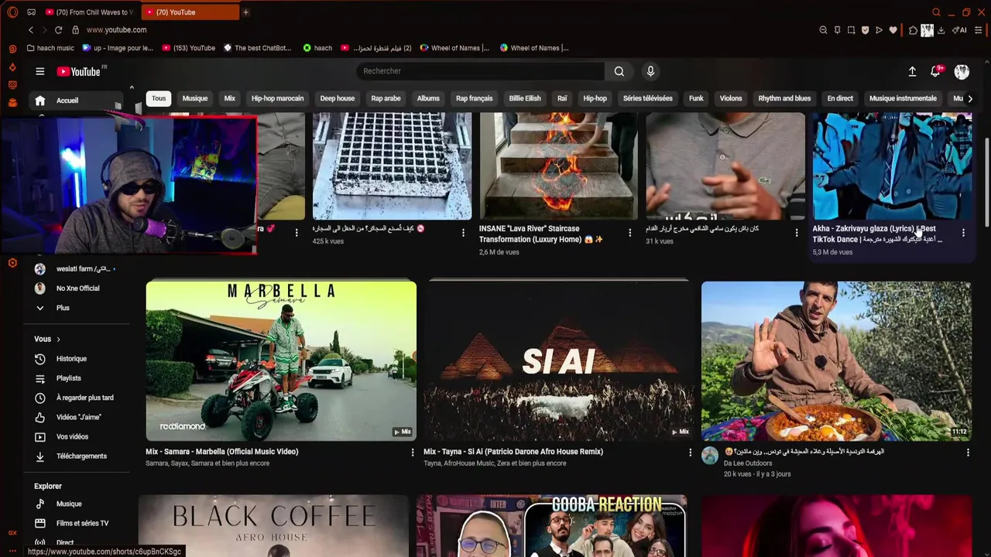The height and width of the screenshot is (557, 991).
Task: Open the Black Coffee Afro House thumbnail
Action: (x=273, y=527)
